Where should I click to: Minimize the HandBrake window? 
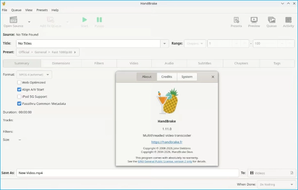click(282, 3)
